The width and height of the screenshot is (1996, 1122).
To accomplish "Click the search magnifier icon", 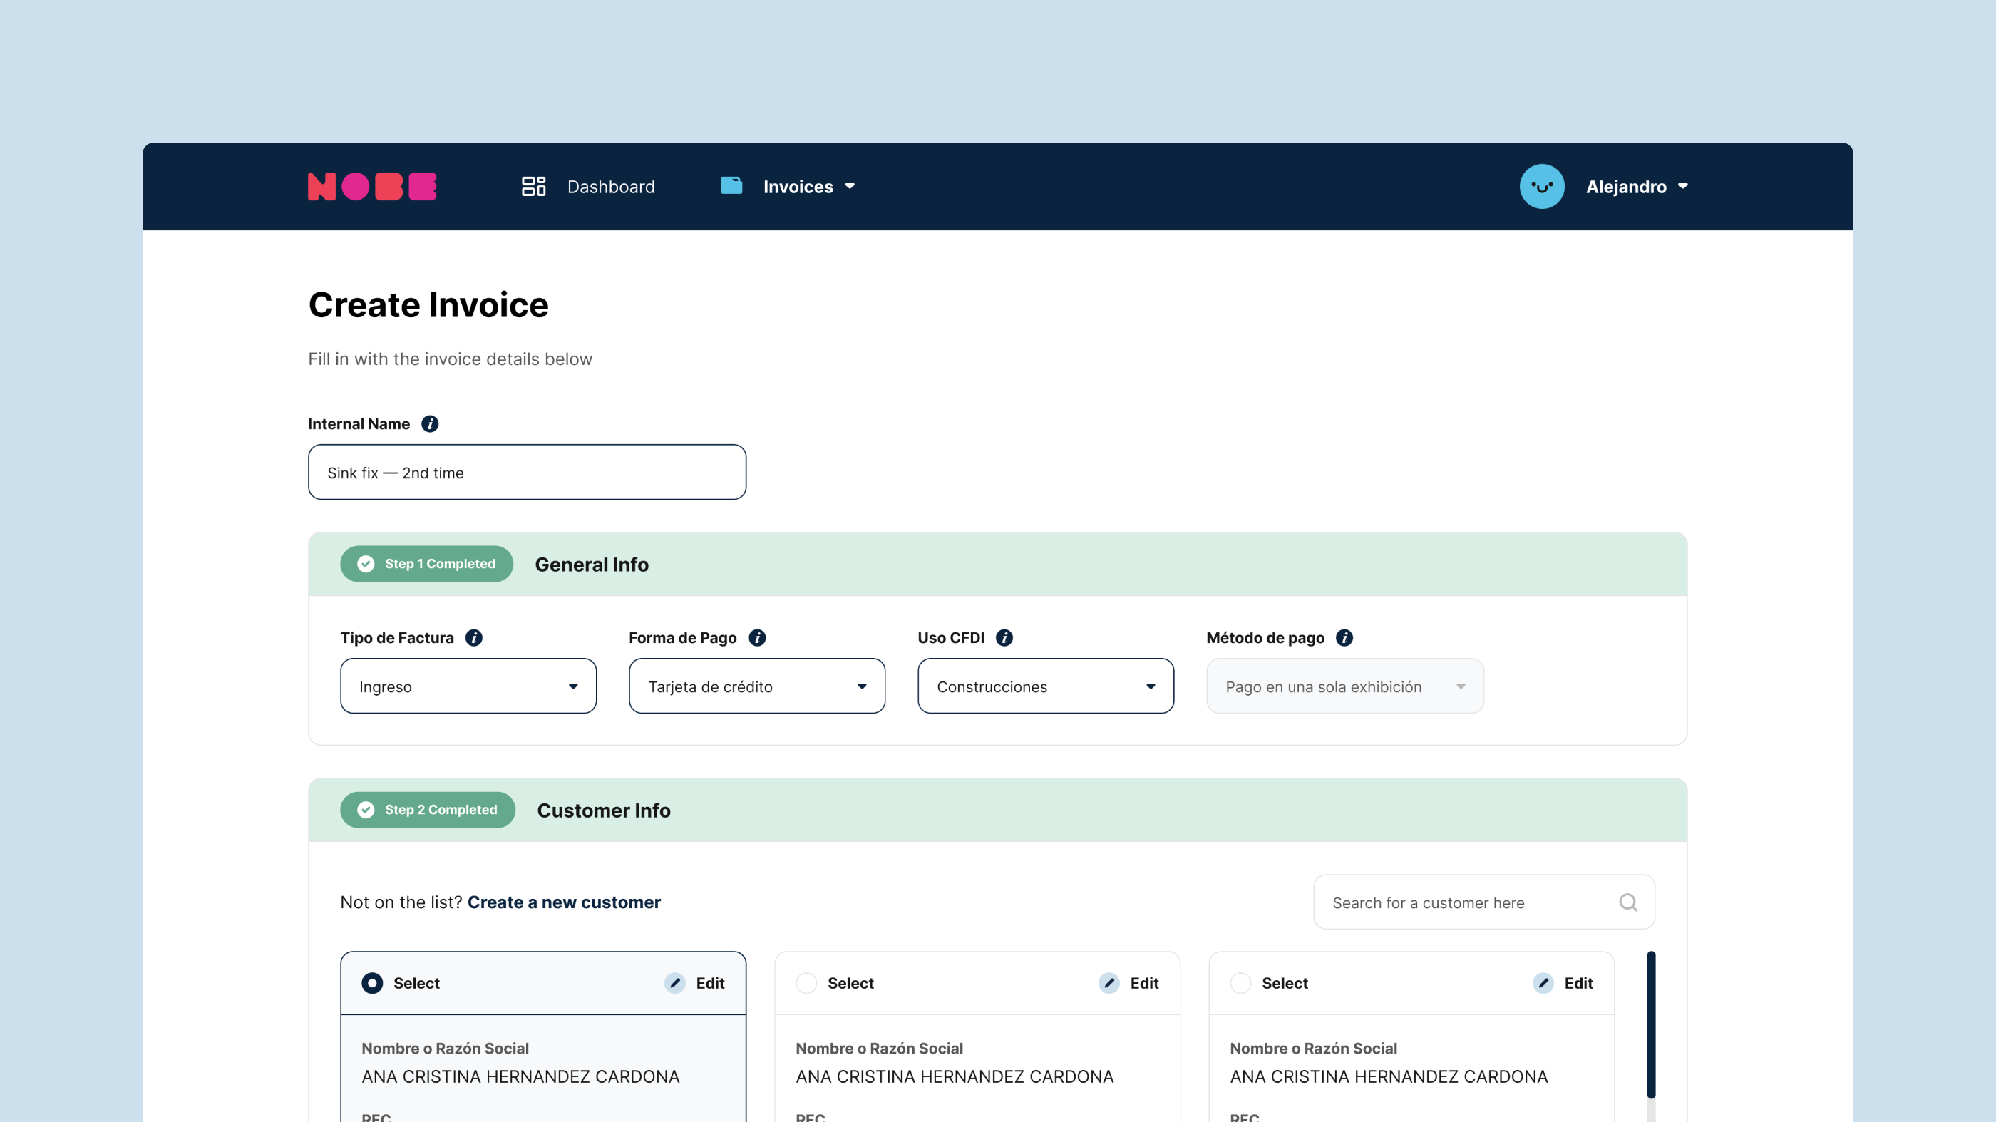I will click(x=1627, y=902).
